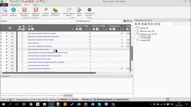Click the Запрос input field
Viewport: 191px width, 107px height.
coord(41,21)
